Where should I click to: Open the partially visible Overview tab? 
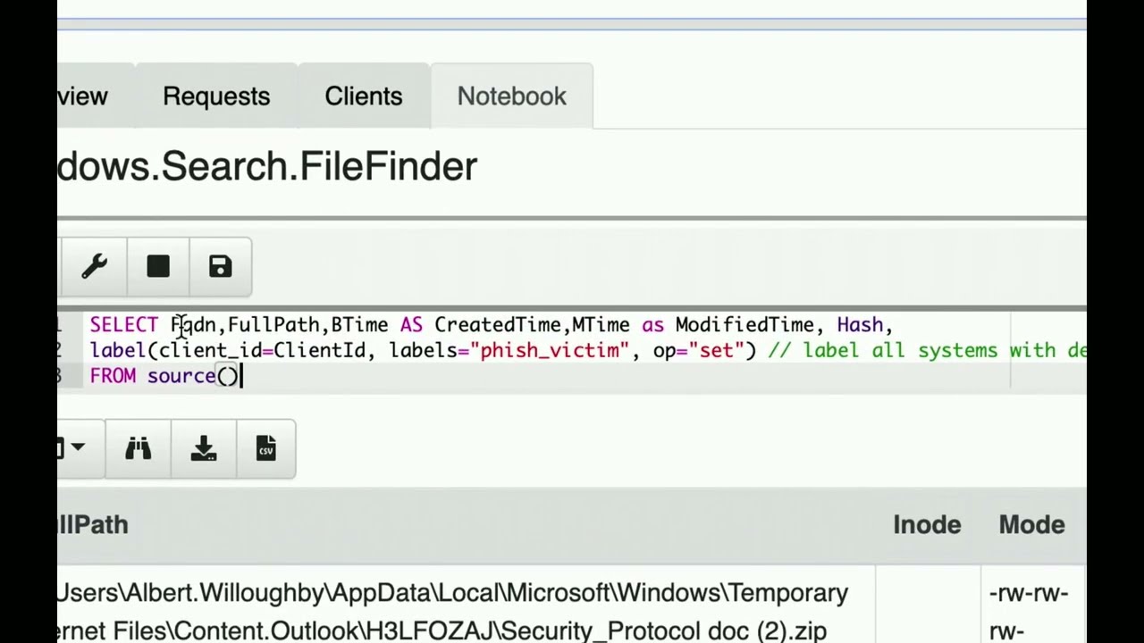(x=83, y=96)
